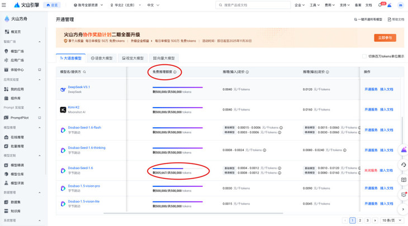Switch to the 向量大模型 tab
Image resolution: width=408 pixels, height=226 pixels.
(164, 58)
